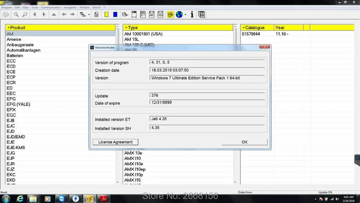Screen dimensions: 360x203
Task: Click the zoom in magnifier icon
Action: 16,15
